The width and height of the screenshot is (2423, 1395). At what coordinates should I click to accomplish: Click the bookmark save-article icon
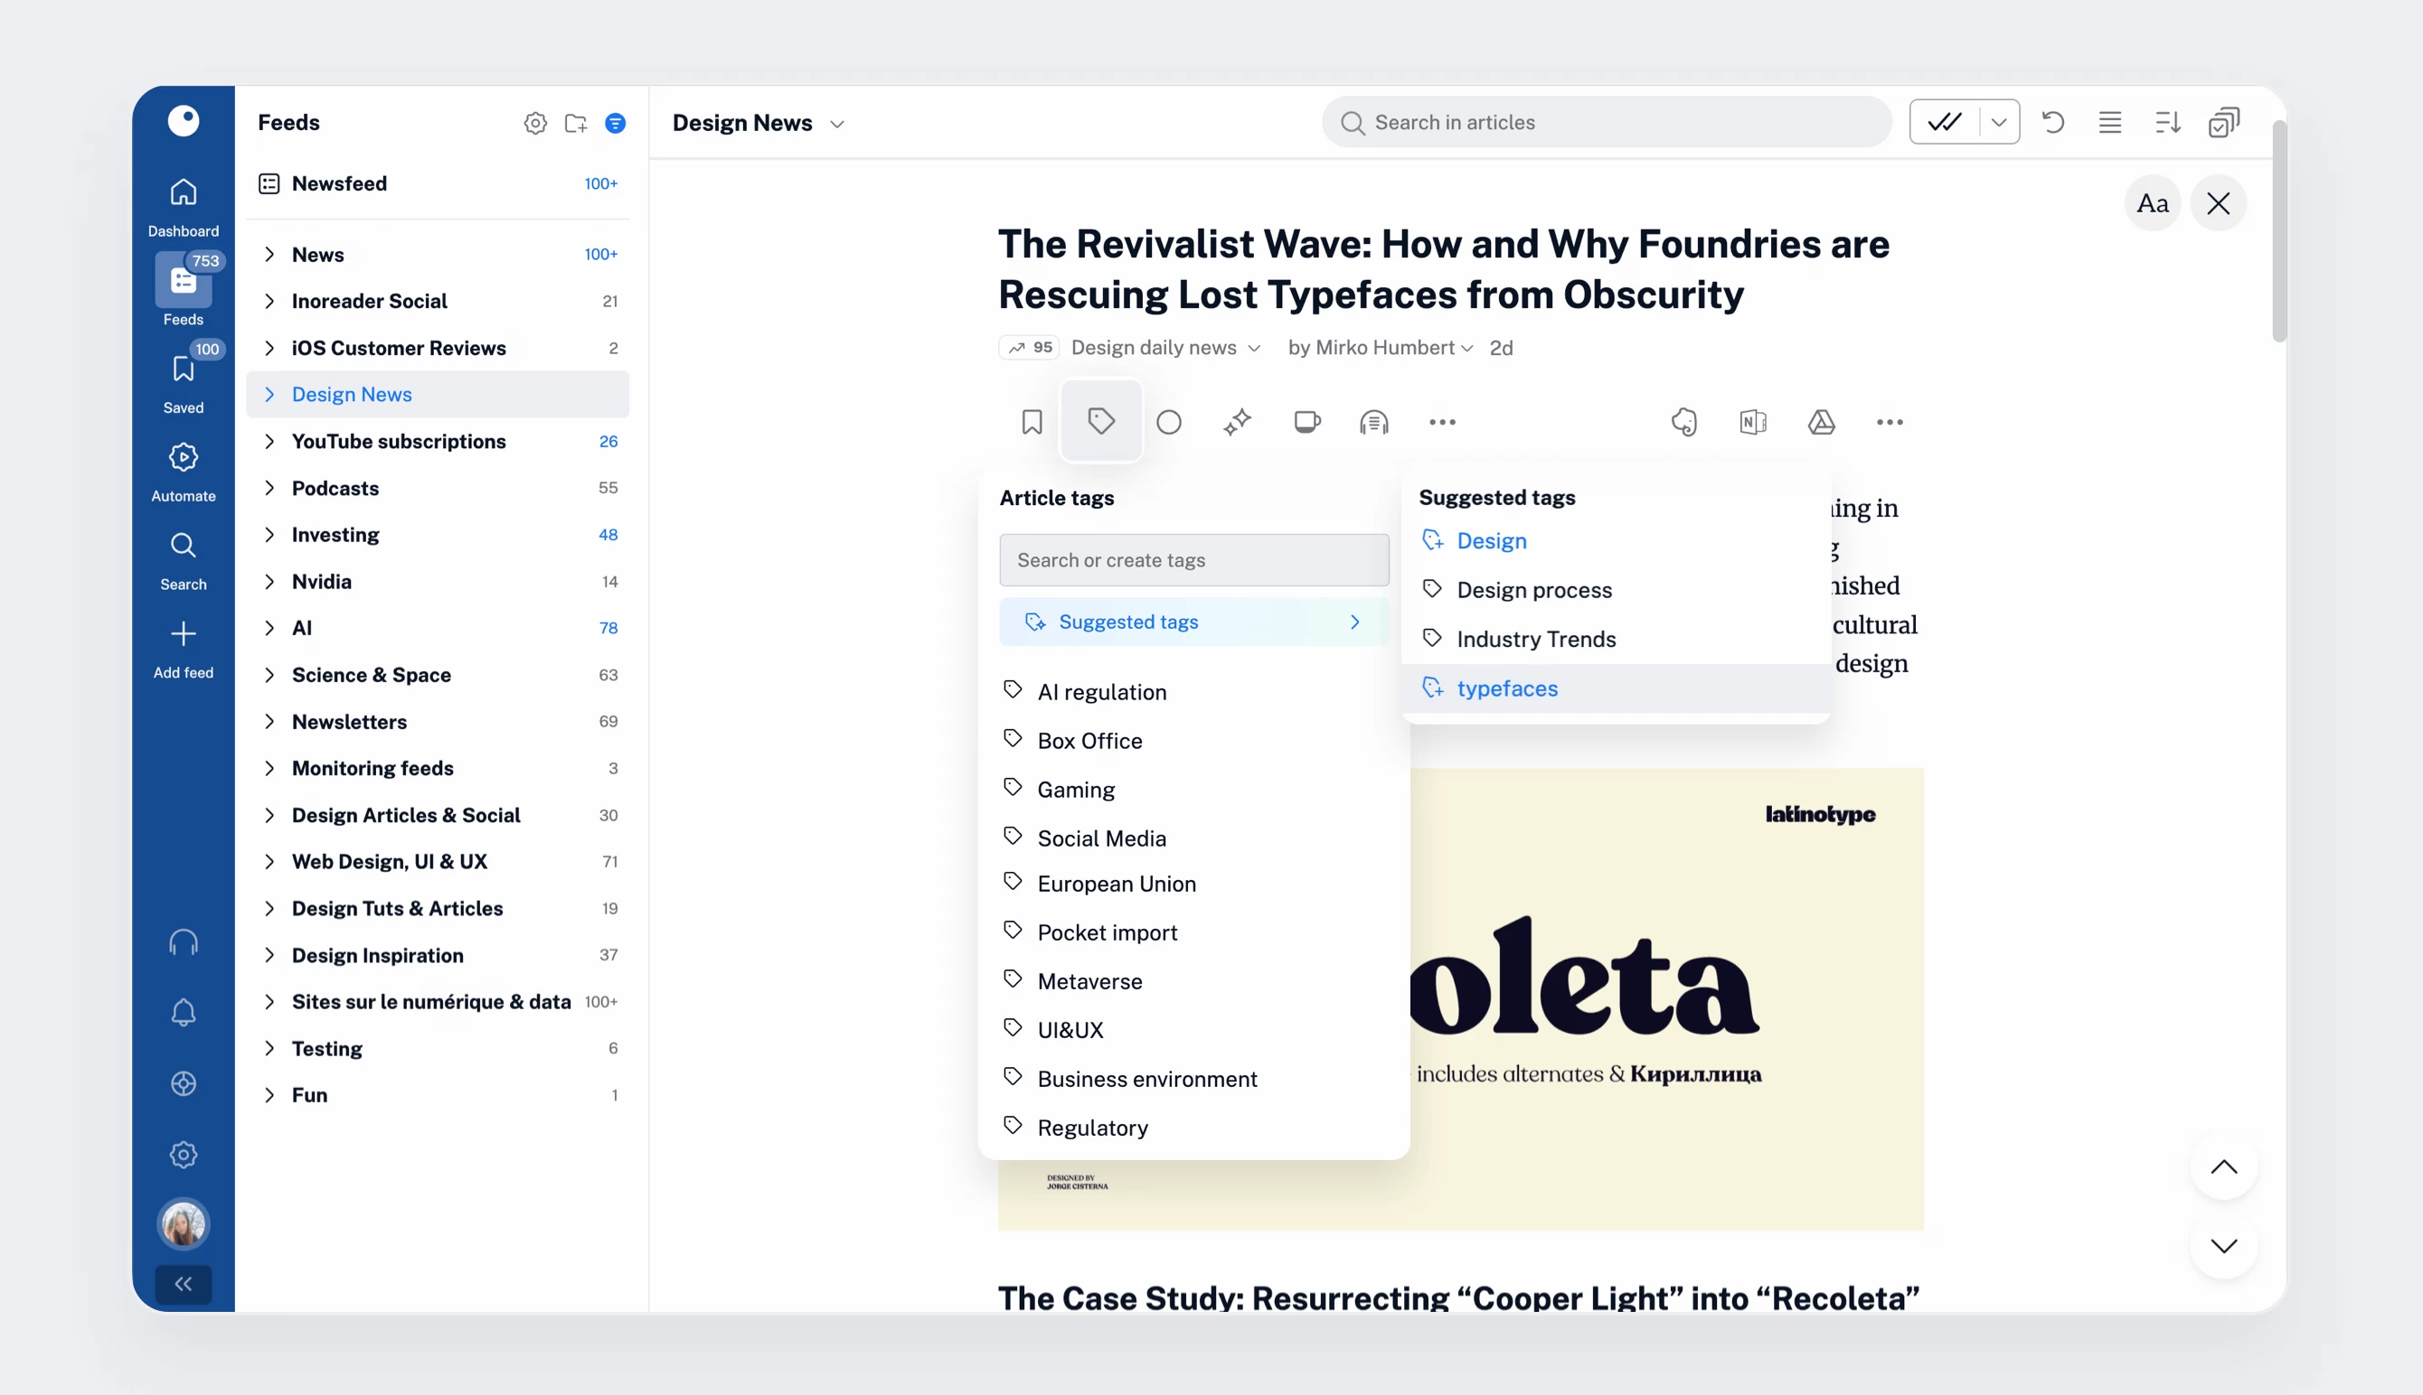(x=1032, y=422)
